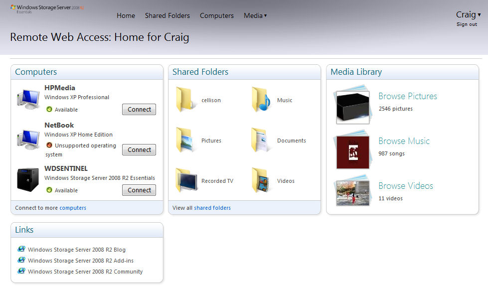This screenshot has width=488, height=286.
Task: Click the Recorded TV folder label
Action: (x=217, y=181)
